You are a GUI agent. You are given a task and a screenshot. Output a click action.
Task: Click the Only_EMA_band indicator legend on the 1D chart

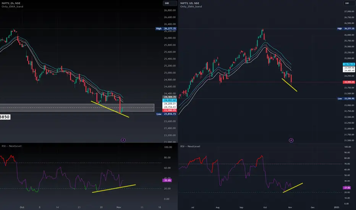point(191,6)
